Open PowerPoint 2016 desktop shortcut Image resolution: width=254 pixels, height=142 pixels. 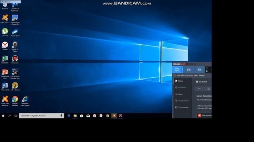pyautogui.click(x=5, y=74)
